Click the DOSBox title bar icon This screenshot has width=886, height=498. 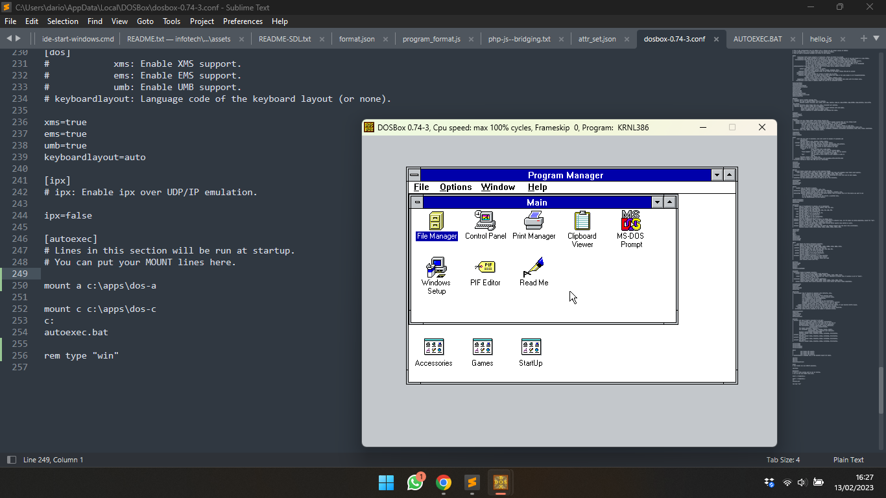pos(369,127)
